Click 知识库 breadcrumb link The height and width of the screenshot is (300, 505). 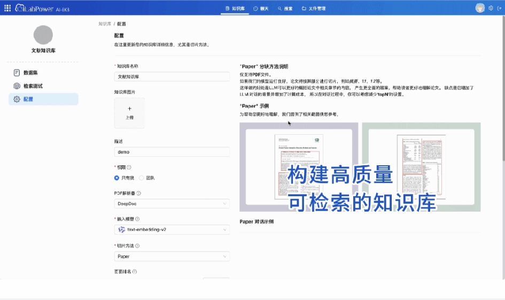[x=104, y=24]
